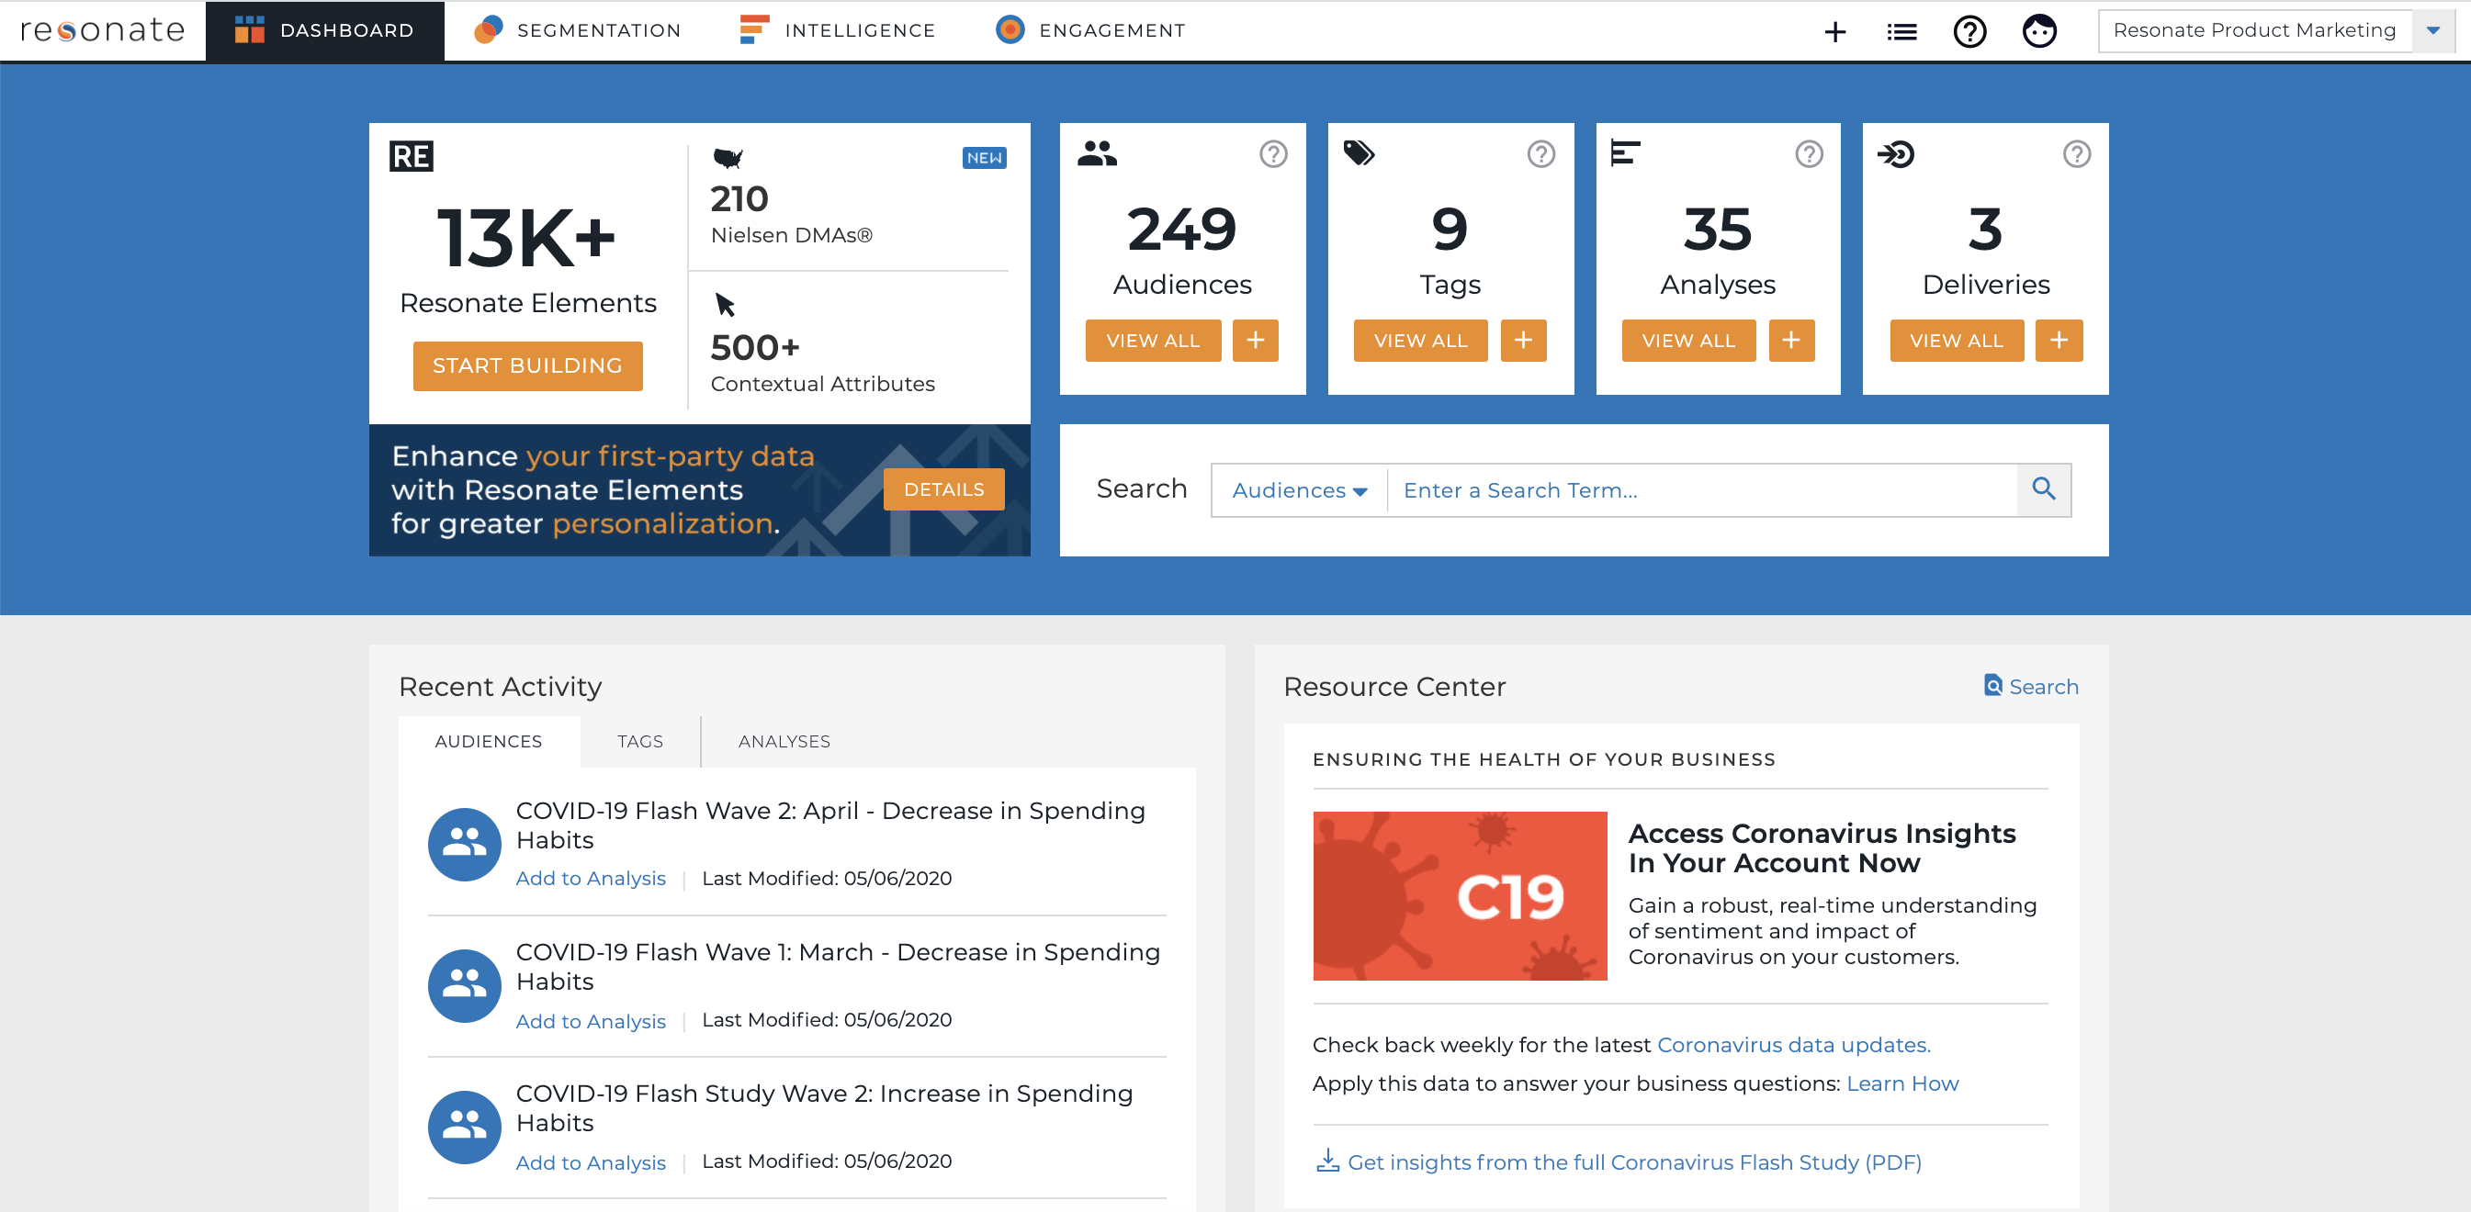Viewport: 2471px width, 1212px height.
Task: Open help for the Tags card
Action: click(x=1540, y=153)
